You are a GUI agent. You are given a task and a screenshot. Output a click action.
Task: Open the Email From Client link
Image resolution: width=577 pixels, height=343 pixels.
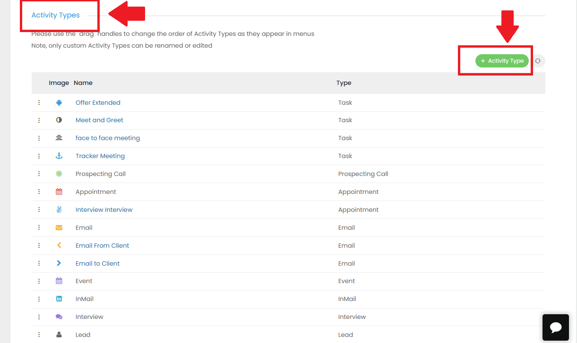pos(102,245)
